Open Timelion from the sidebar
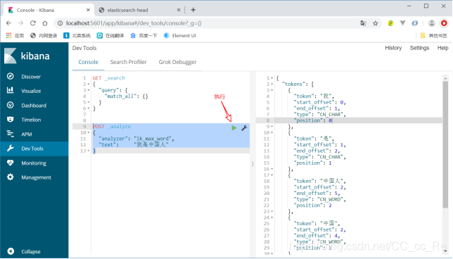Screen dimensions: 453x259 (31, 120)
